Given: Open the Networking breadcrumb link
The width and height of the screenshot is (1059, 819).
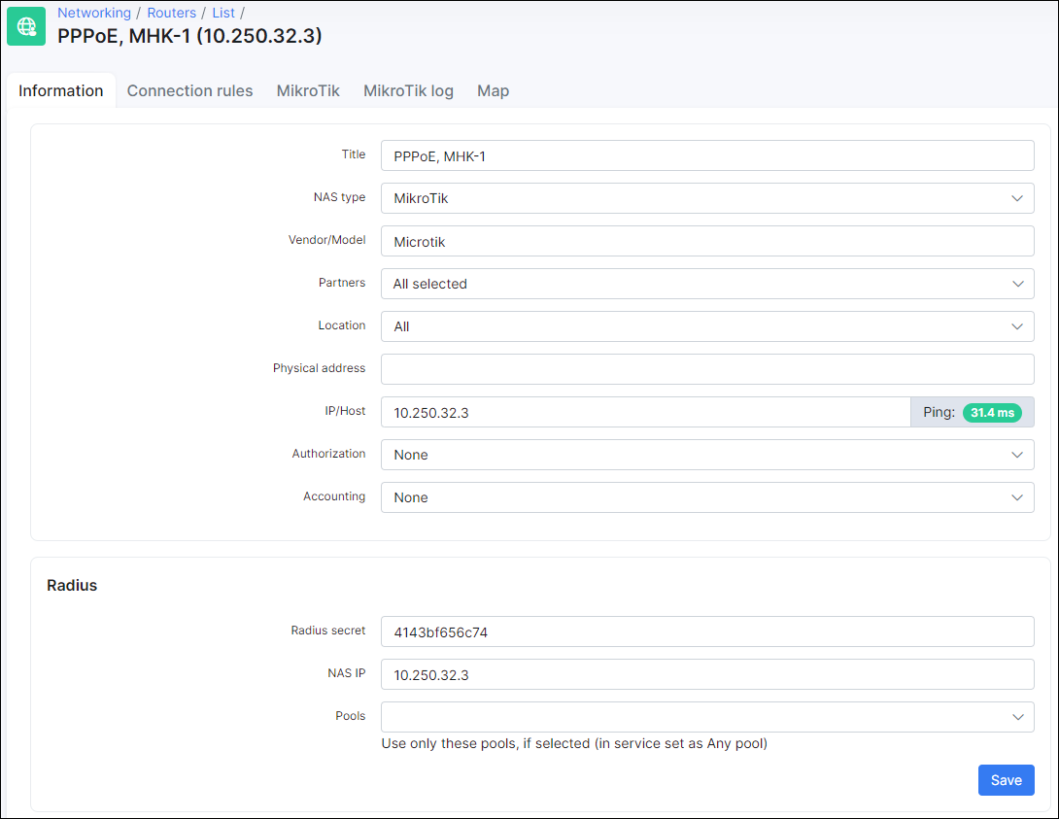Looking at the screenshot, I should point(94,13).
